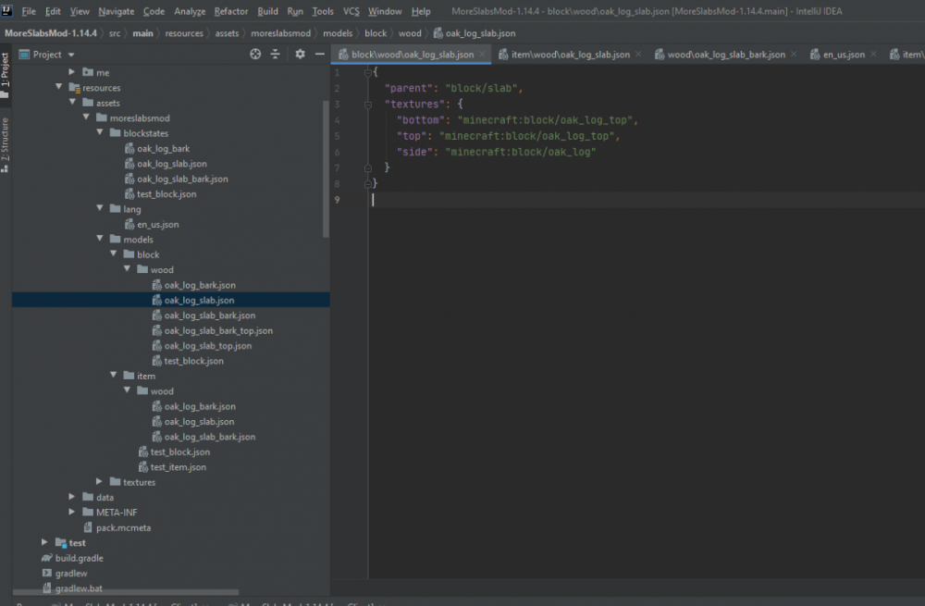Expand the data folder

(x=71, y=497)
